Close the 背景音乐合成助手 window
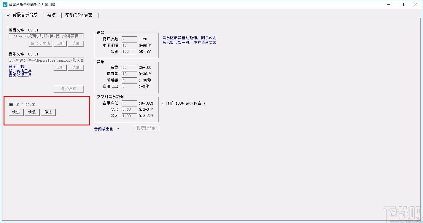Image resolution: width=423 pixels, height=223 pixels. (x=416, y=4)
